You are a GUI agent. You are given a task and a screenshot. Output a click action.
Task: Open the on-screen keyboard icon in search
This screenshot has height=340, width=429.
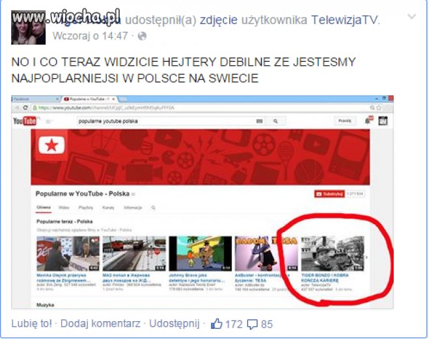[x=259, y=121]
